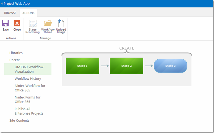Click the Recent navigation heading

click(x=15, y=60)
